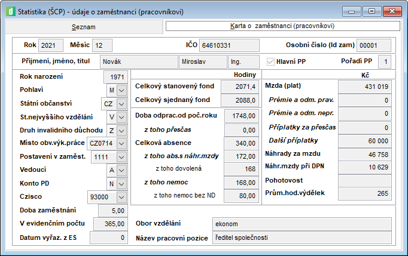
Task: Click z toho nemoc field 168,00
Action: click(241, 183)
